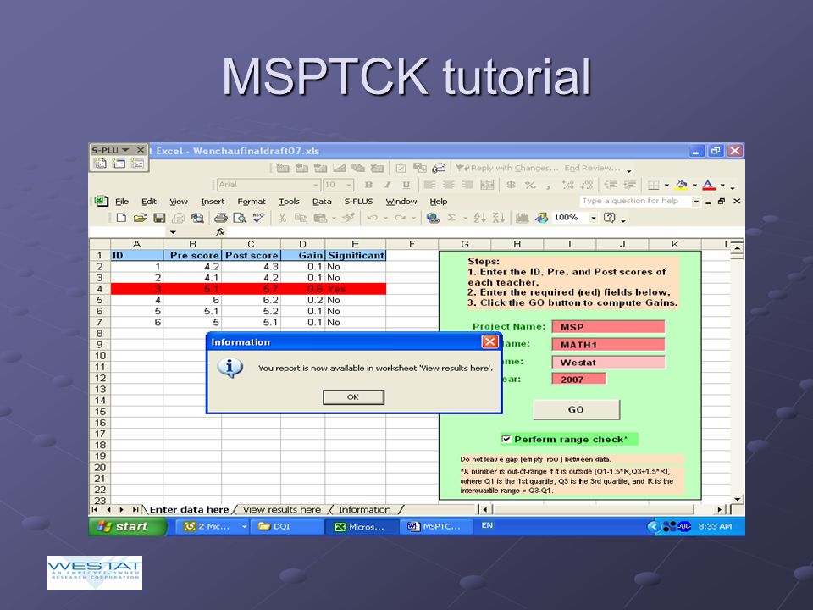Click the EN language indicator in taskbar
Image resolution: width=813 pixels, height=610 pixels.
click(487, 525)
